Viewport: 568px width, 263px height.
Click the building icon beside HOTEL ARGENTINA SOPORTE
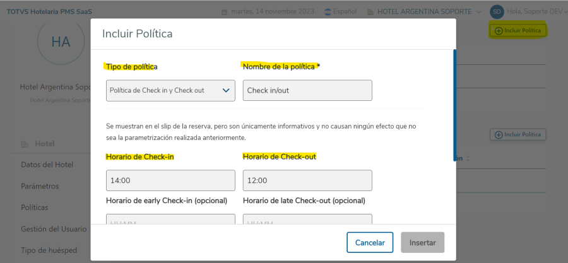point(370,11)
